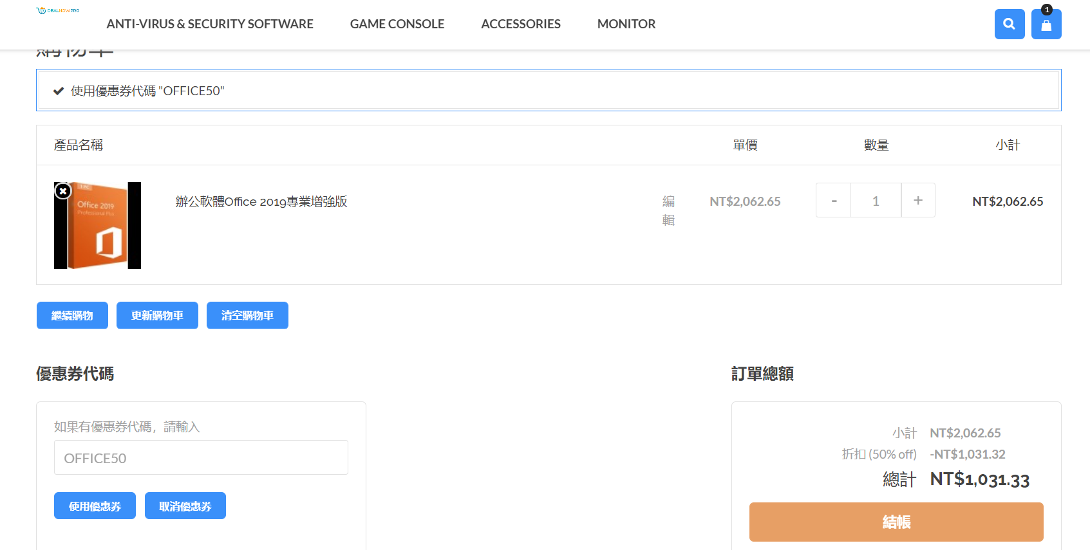The width and height of the screenshot is (1090, 550).
Task: Click the 數量 column header
Action: pyautogui.click(x=876, y=145)
